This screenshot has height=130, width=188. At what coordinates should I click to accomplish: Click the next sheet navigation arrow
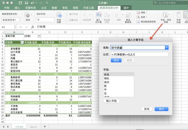(x=8, y=126)
